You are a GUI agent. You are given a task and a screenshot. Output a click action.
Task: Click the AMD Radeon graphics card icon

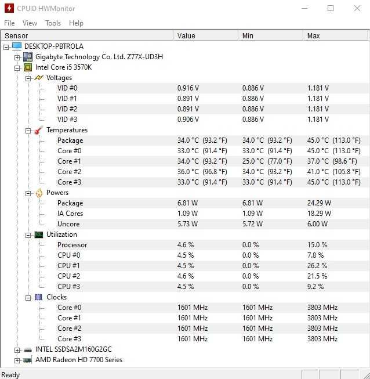click(x=27, y=360)
